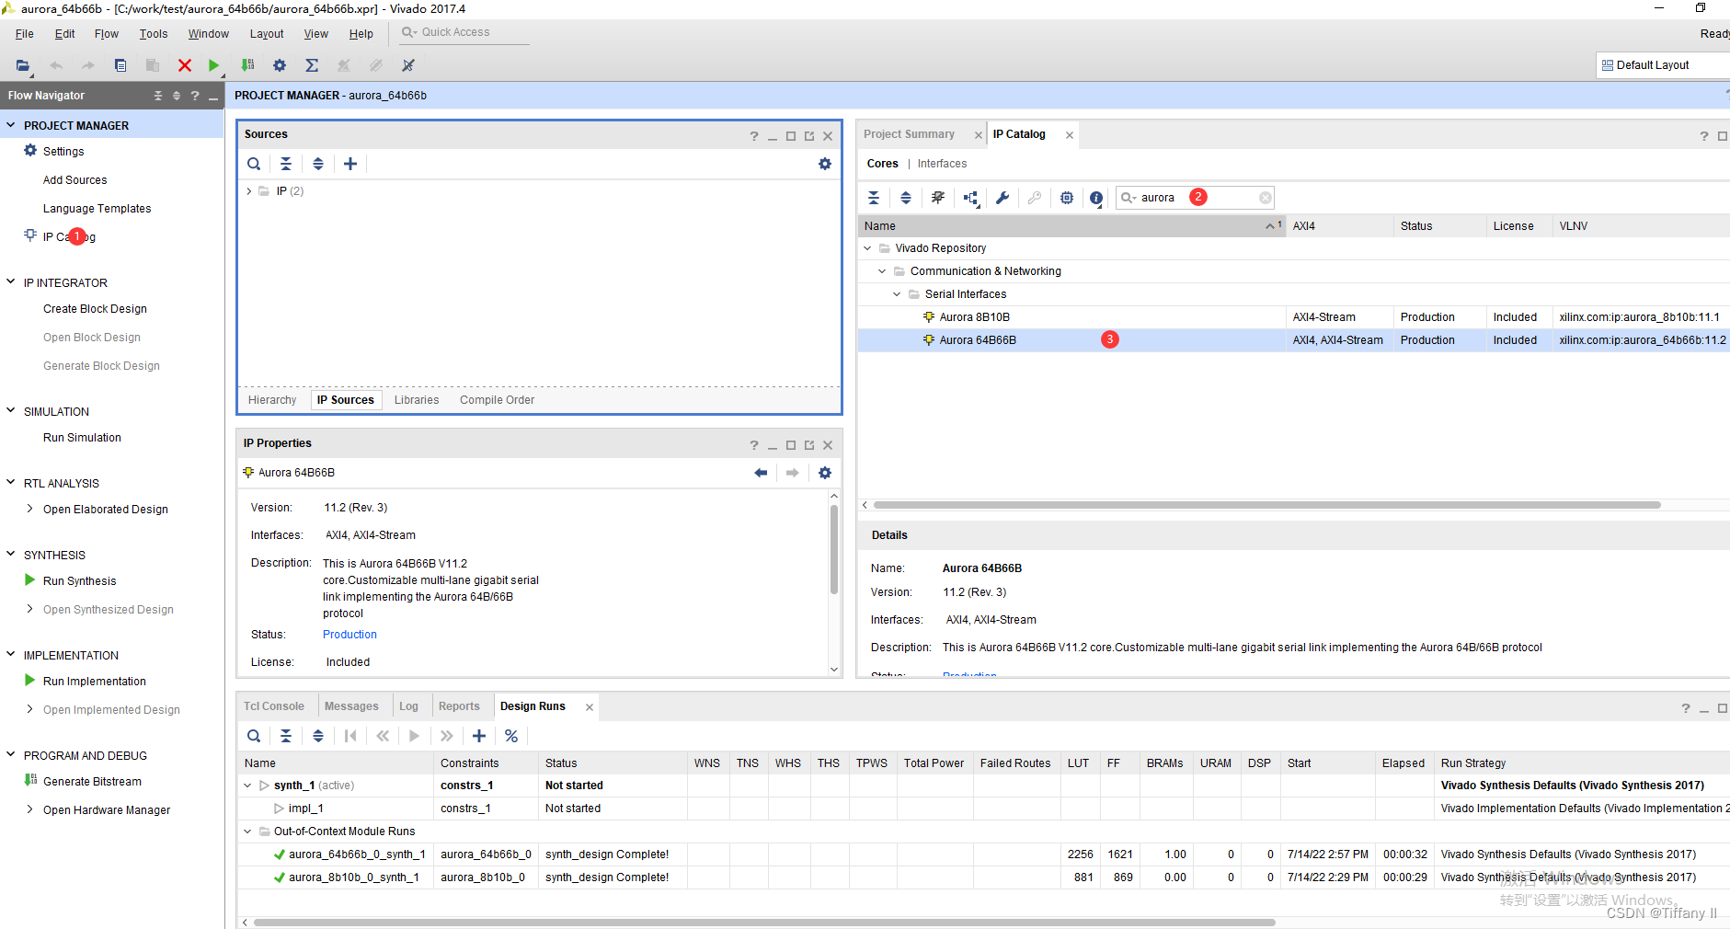This screenshot has width=1730, height=929.
Task: Search in the Sources panel
Action: pos(254,164)
